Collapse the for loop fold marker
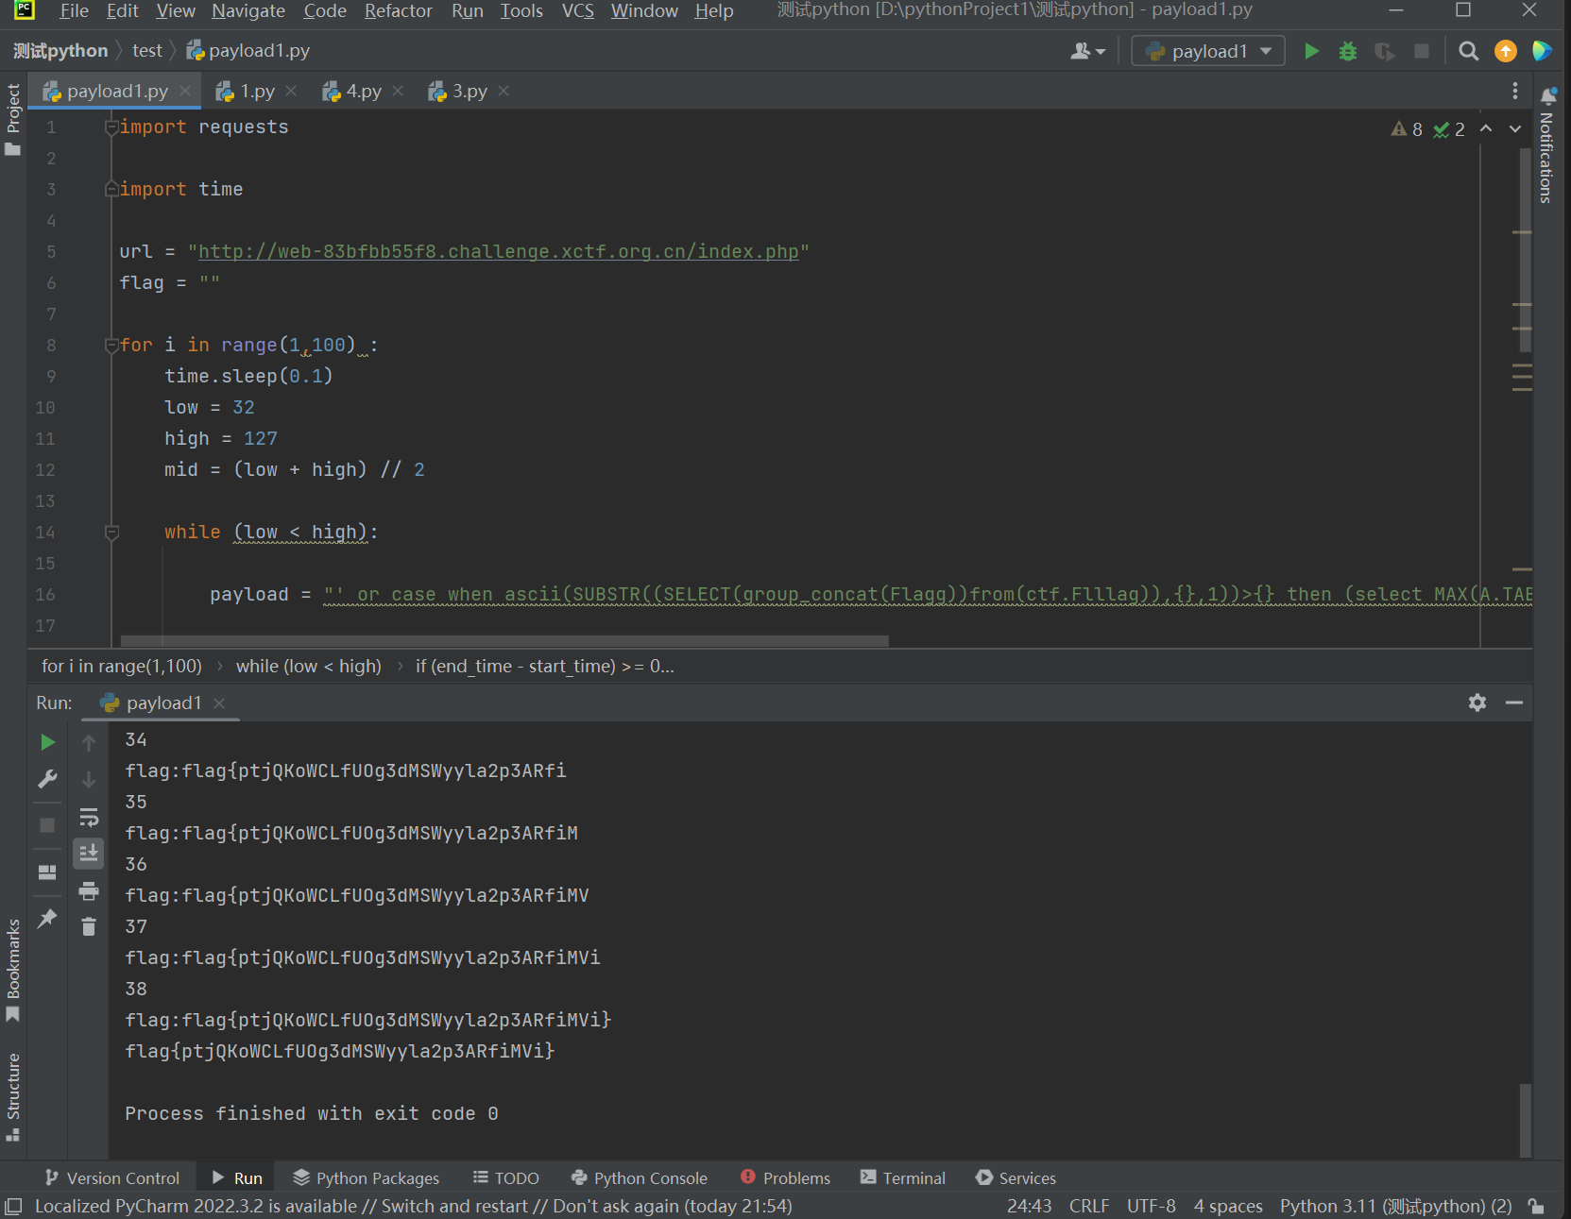The width and height of the screenshot is (1571, 1219). [x=111, y=346]
